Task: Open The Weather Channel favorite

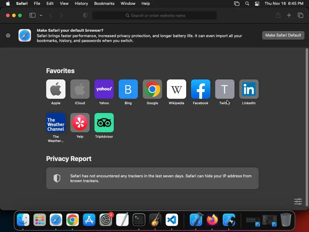Action: 56,123
